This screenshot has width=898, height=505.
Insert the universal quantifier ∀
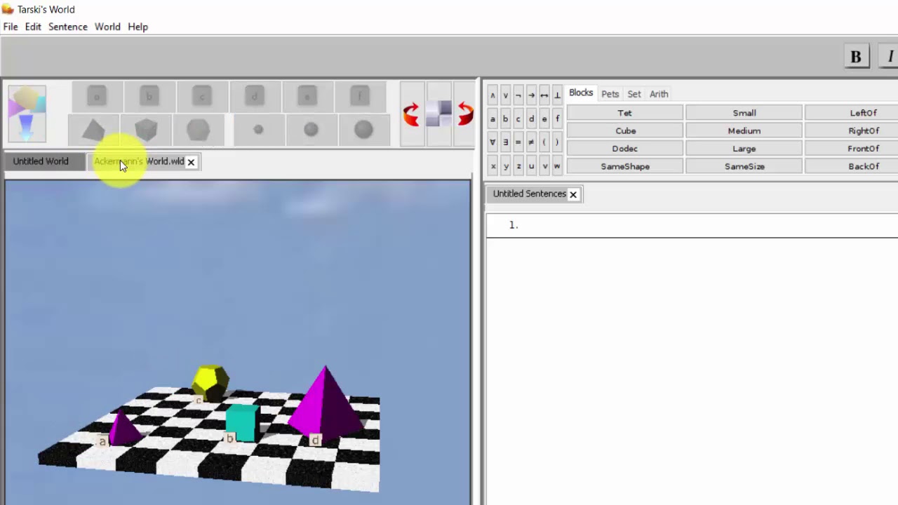click(492, 142)
